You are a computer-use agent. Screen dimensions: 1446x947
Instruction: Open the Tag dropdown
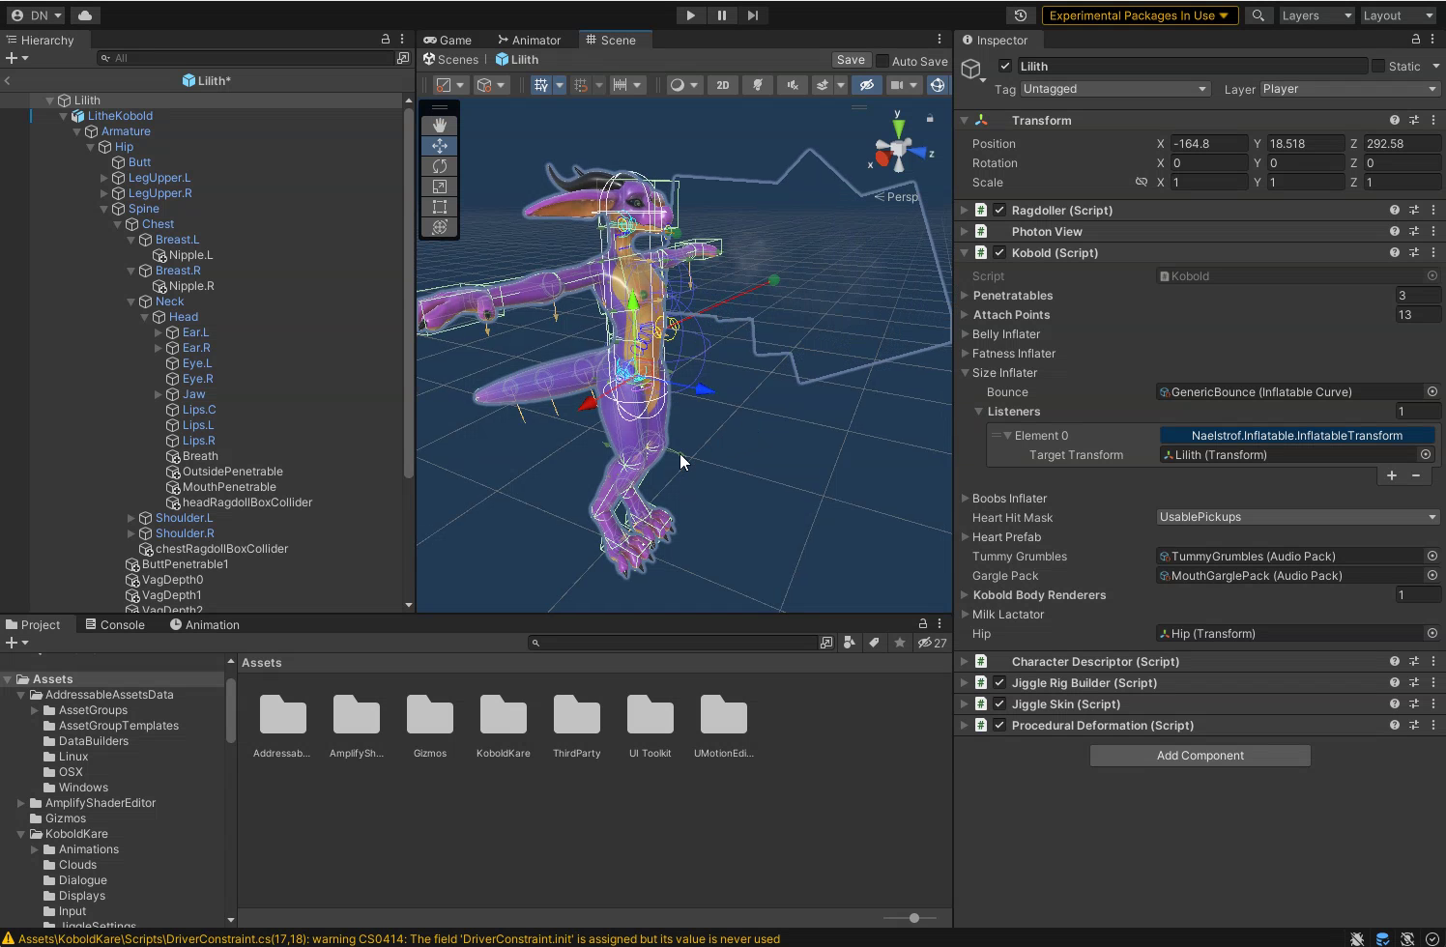(1115, 89)
